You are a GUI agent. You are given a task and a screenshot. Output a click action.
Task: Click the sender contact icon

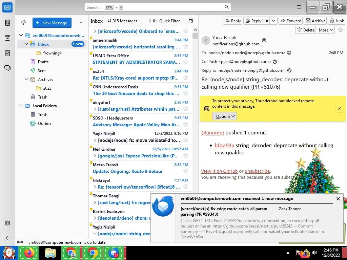pos(264,40)
